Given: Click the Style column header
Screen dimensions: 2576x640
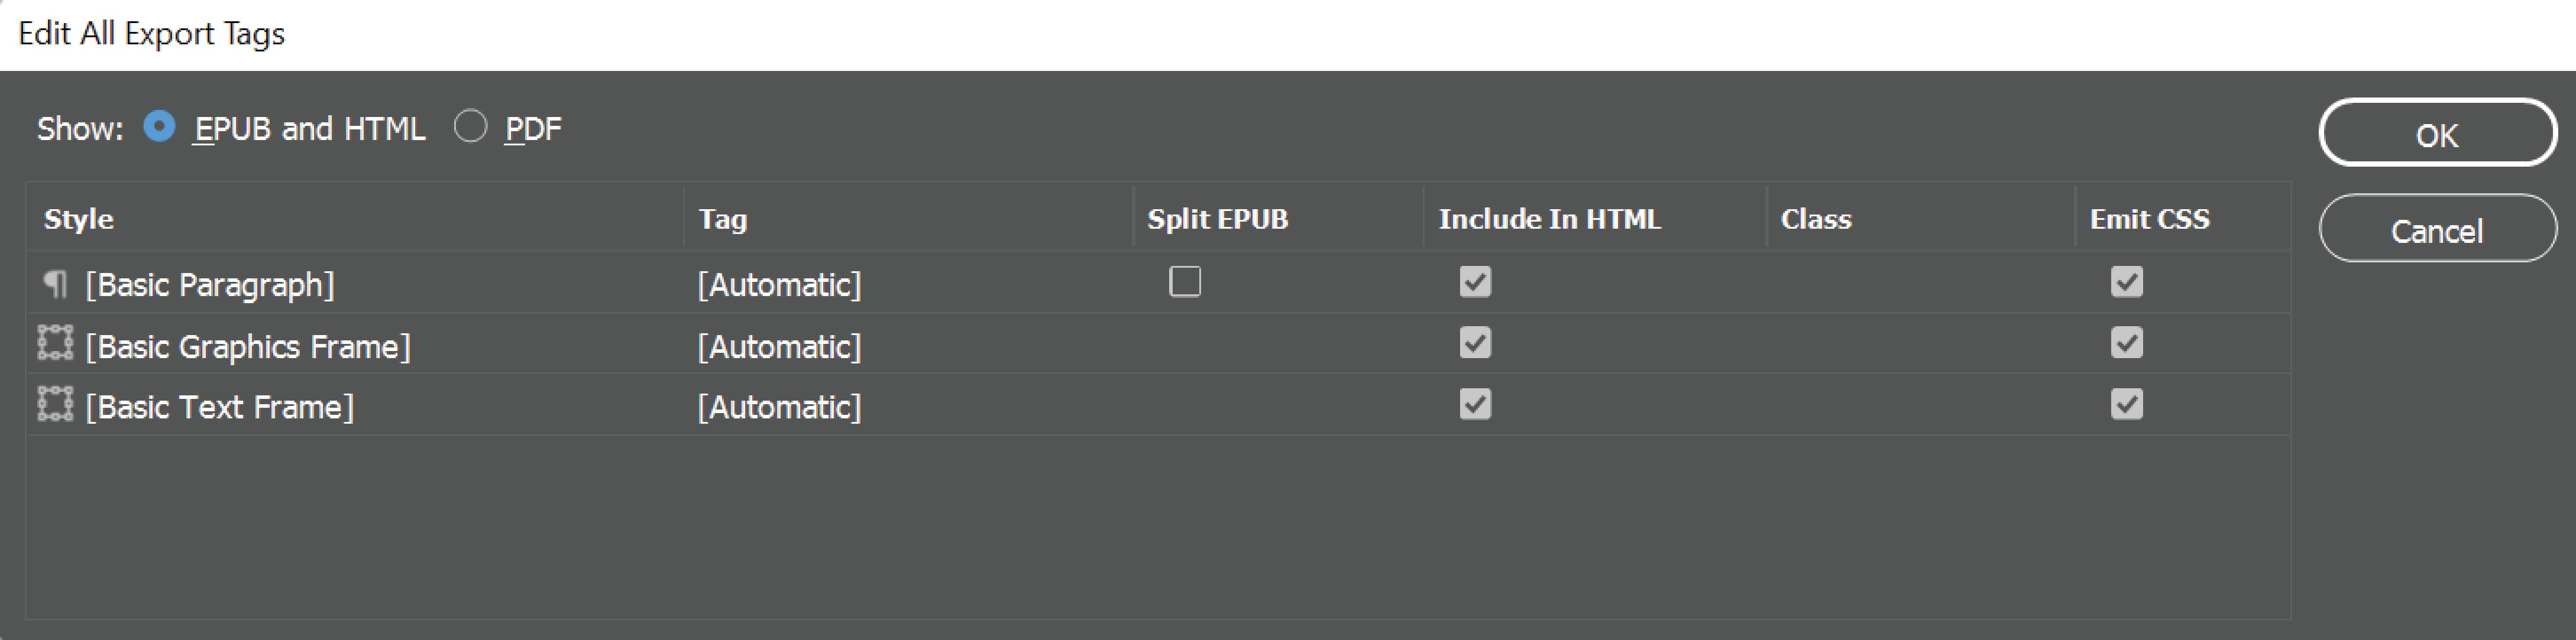Looking at the screenshot, I should (x=78, y=218).
